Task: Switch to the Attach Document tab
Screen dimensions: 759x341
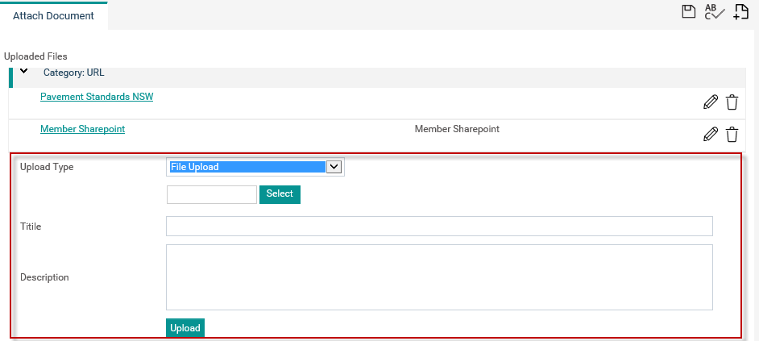Action: pyautogui.click(x=53, y=15)
